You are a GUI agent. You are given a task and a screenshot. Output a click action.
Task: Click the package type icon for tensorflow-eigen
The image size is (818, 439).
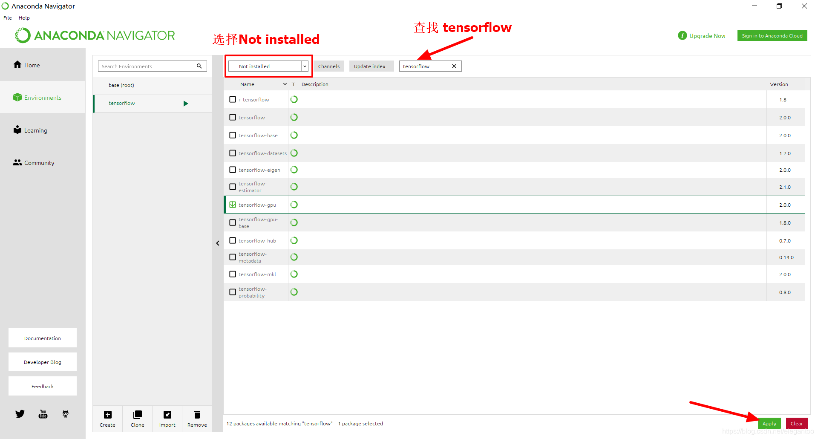point(294,170)
